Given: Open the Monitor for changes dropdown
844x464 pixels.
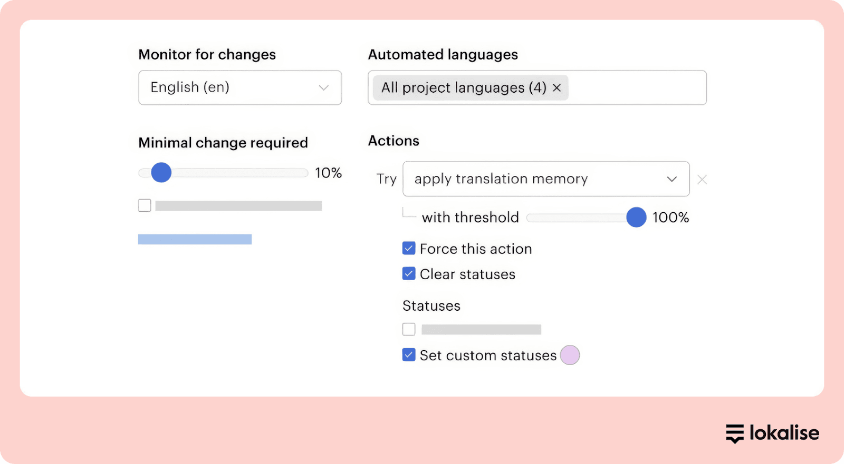Looking at the screenshot, I should pos(239,88).
